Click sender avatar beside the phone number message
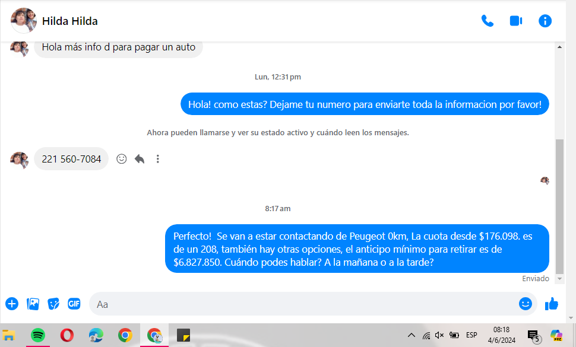Screen dimensions: 576x347 tap(19, 160)
